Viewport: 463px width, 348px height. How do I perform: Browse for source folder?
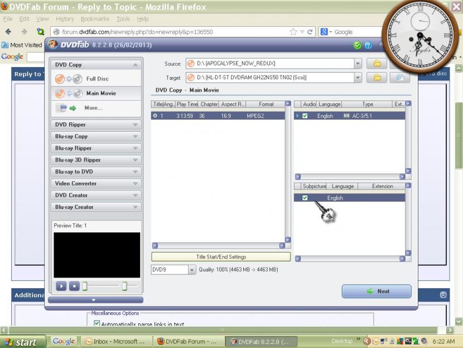tap(377, 64)
